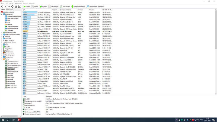This screenshot has height=122, width=217.
Task: Click Обновления драйверов in the toolbar
Action: tap(95, 7)
